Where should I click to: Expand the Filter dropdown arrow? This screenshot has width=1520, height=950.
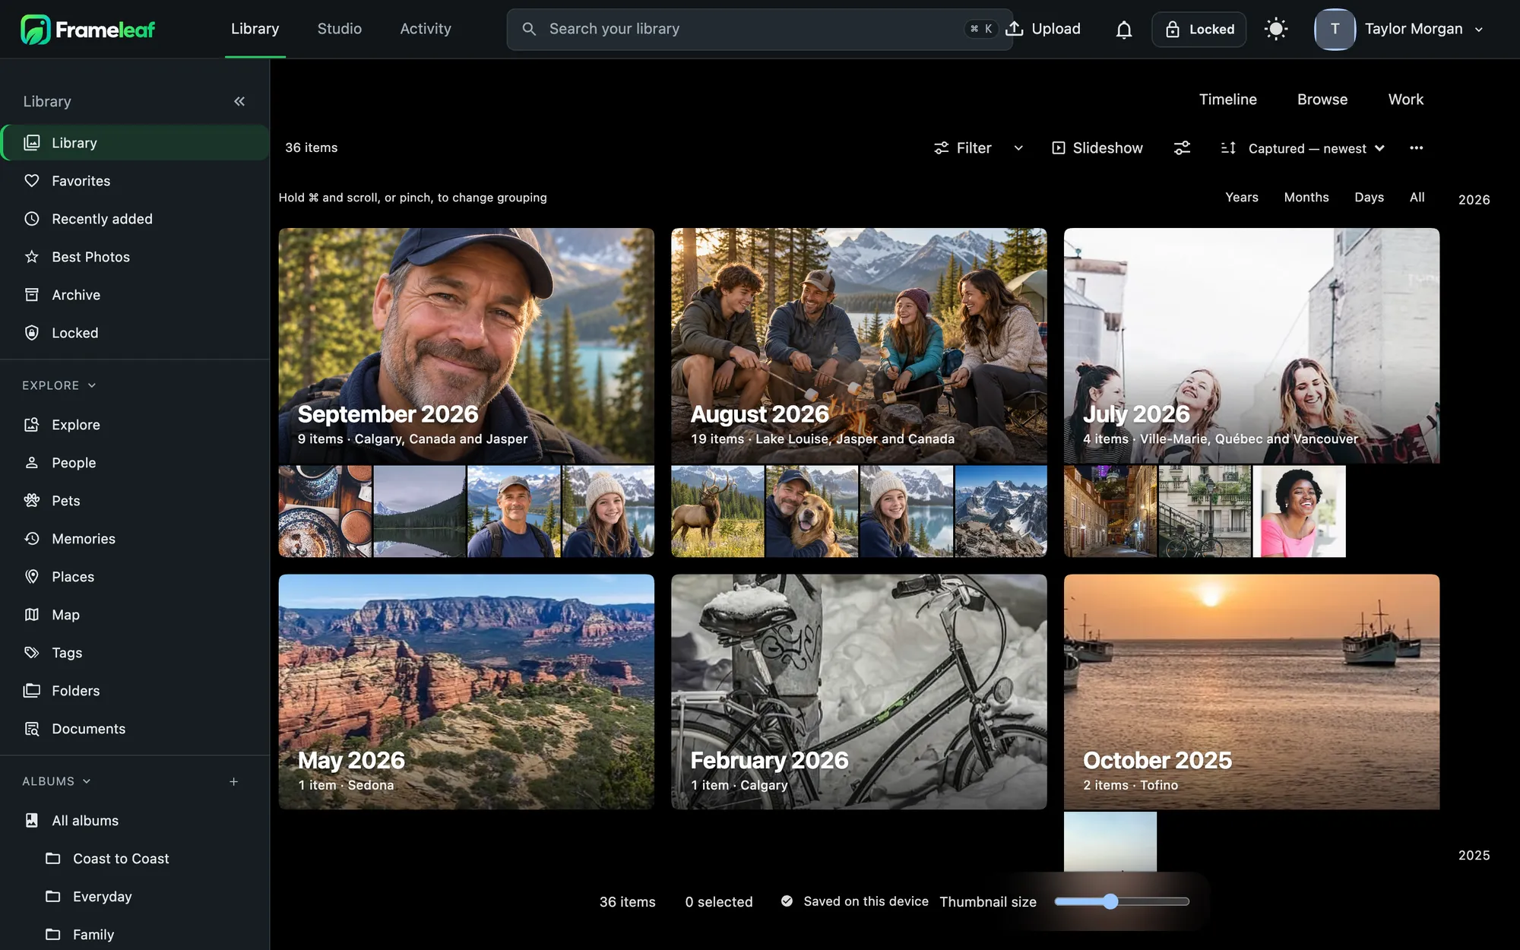click(1018, 148)
